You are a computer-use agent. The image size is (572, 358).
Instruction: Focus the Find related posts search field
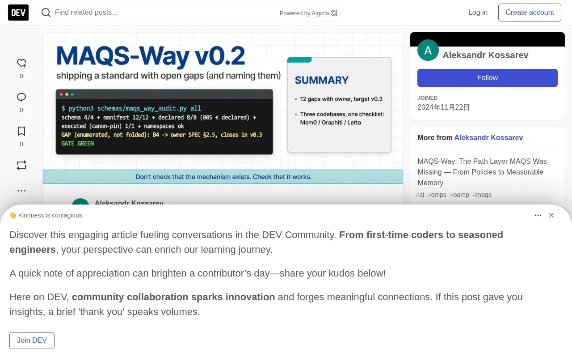[x=189, y=13]
